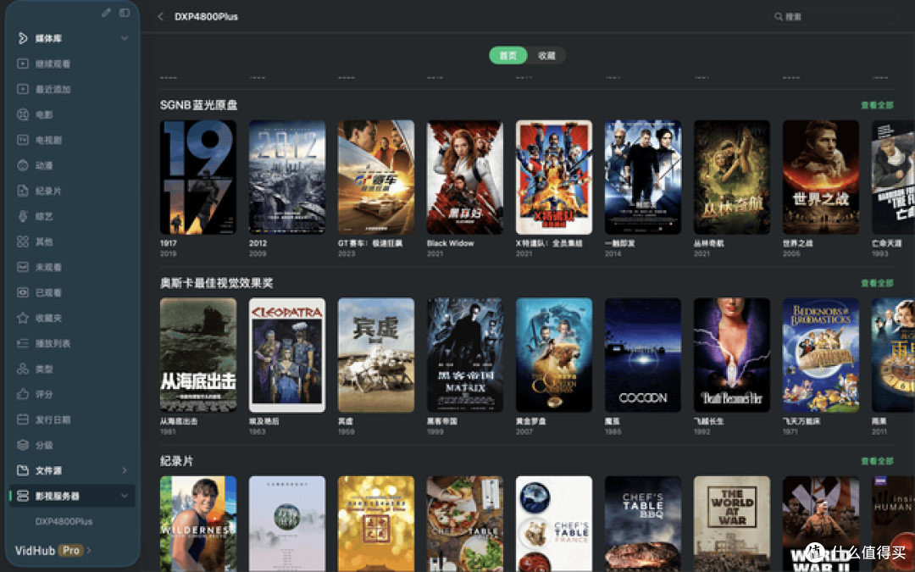Click the Black Widow title text
This screenshot has height=572, width=915.
451,243
